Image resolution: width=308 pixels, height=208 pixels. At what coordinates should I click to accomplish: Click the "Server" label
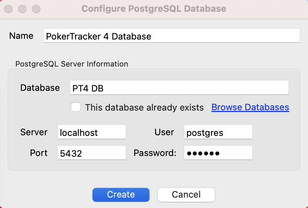(x=34, y=132)
